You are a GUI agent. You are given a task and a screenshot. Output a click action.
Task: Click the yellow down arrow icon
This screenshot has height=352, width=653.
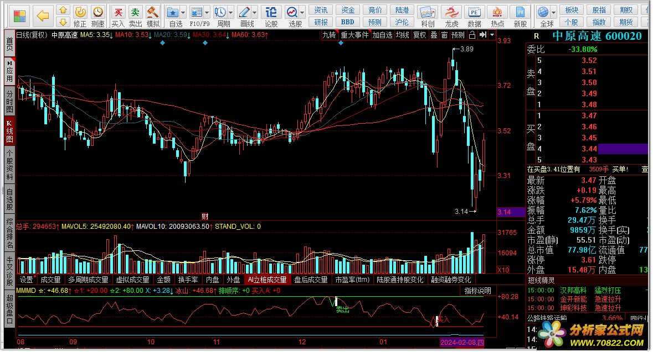point(63,22)
